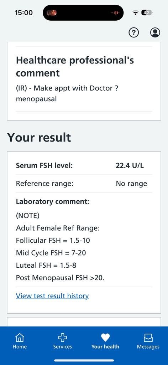Tap the home indicator bar at bottom
This screenshot has height=365, width=168.
(x=84, y=360)
